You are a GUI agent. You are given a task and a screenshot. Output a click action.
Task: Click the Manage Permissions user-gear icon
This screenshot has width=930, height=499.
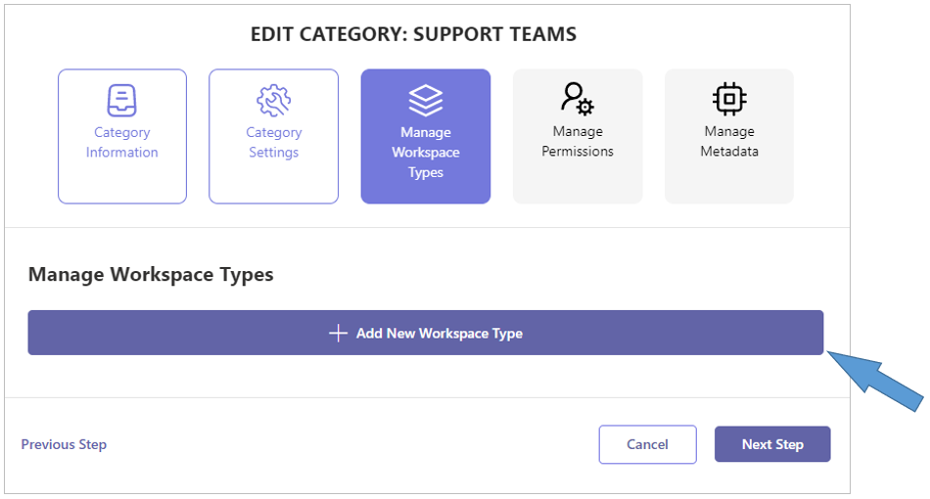578,99
